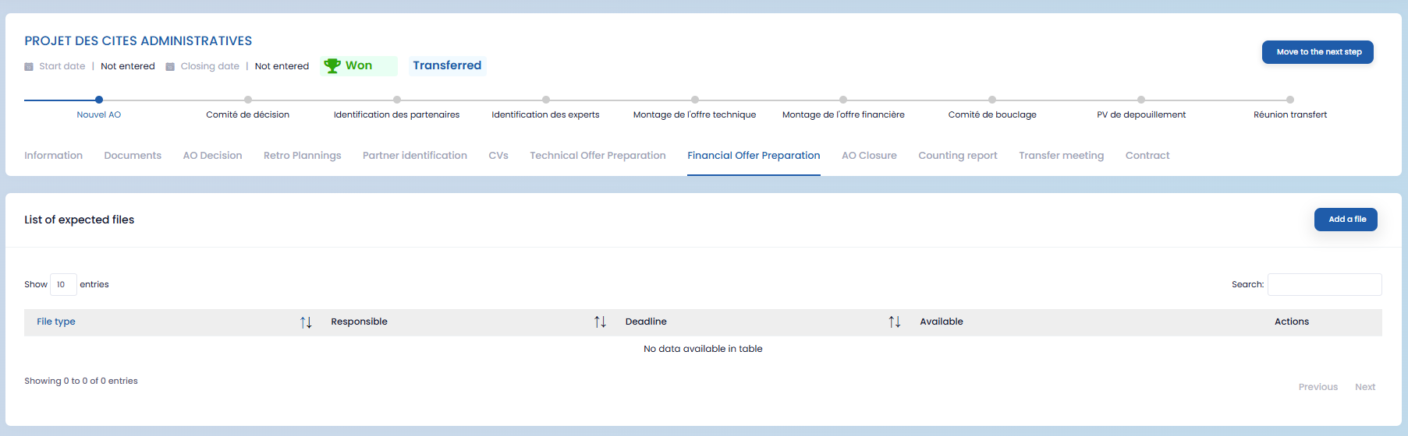
Task: Open the AO Closure tab
Action: (x=869, y=156)
